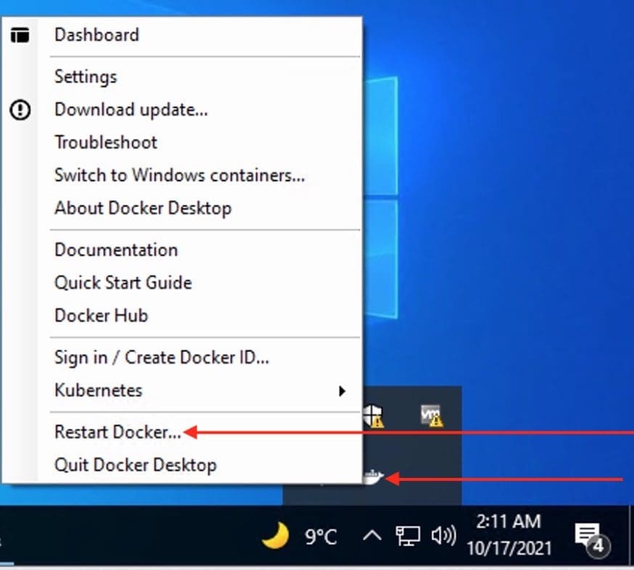Screen dimensions: 634x570
Task: Select Troubleshoot in the Docker menu
Action: click(x=106, y=143)
